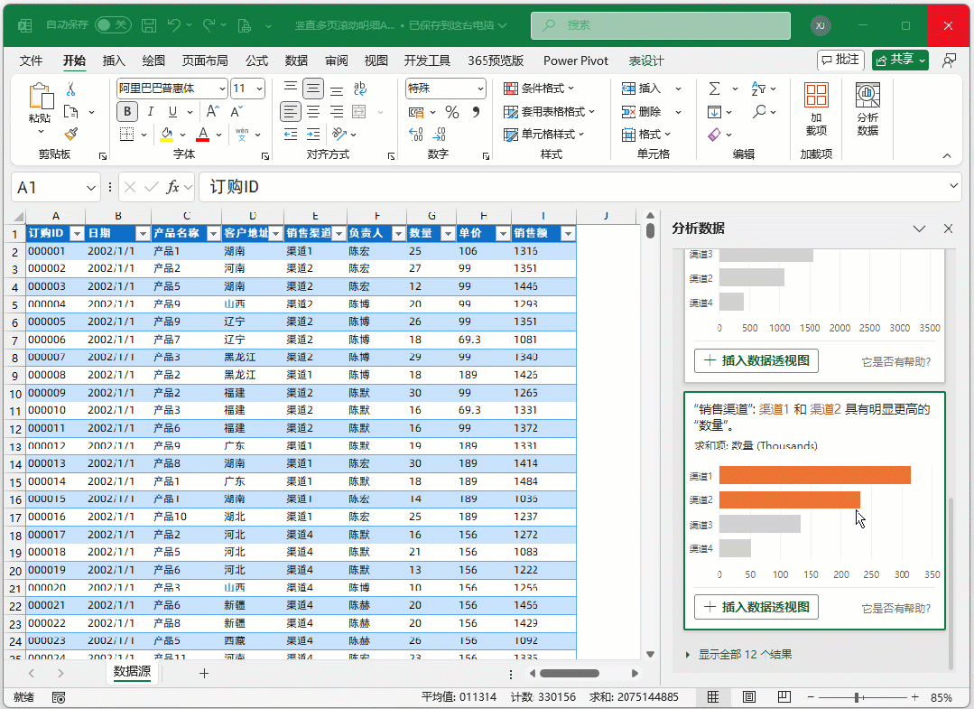This screenshot has height=709, width=974.
Task: Add a new sheet with plus button
Action: [x=204, y=673]
